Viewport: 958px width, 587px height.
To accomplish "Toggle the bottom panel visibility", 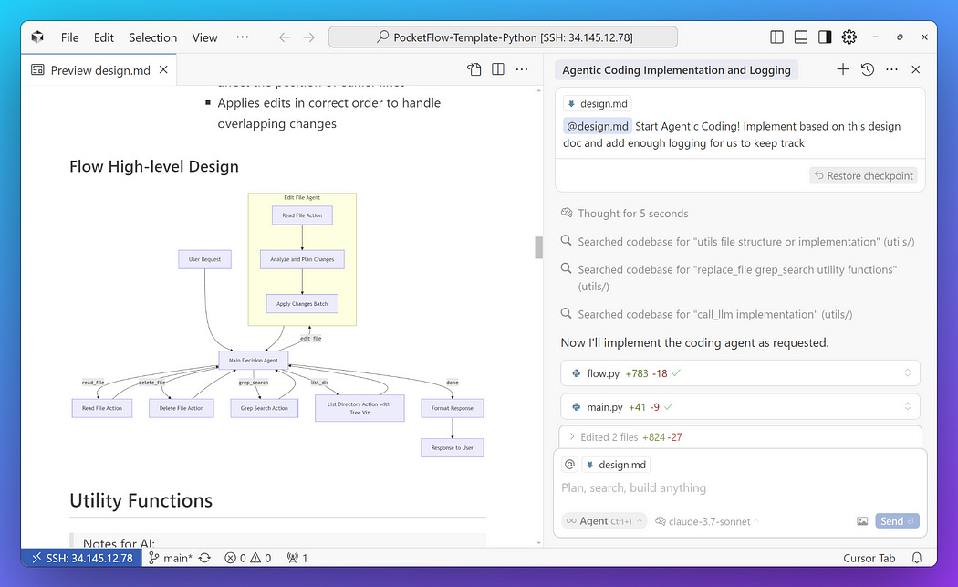I will [800, 37].
